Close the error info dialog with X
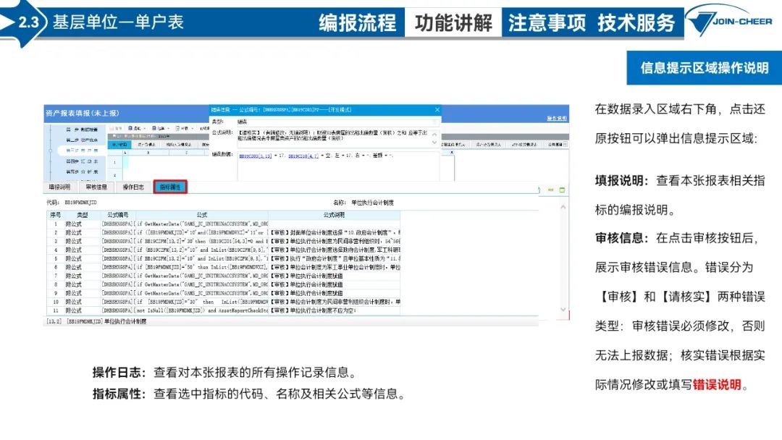The width and height of the screenshot is (782, 440). (437, 110)
